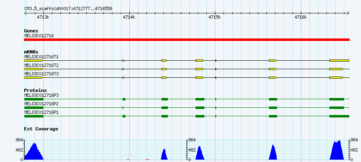
Task: Click T3's yellow exon just before 4715k
Action: click(x=200, y=77)
